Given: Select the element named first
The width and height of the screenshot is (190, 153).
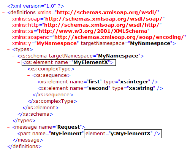Looking at the screenshot, I should pyautogui.click(x=98, y=82).
